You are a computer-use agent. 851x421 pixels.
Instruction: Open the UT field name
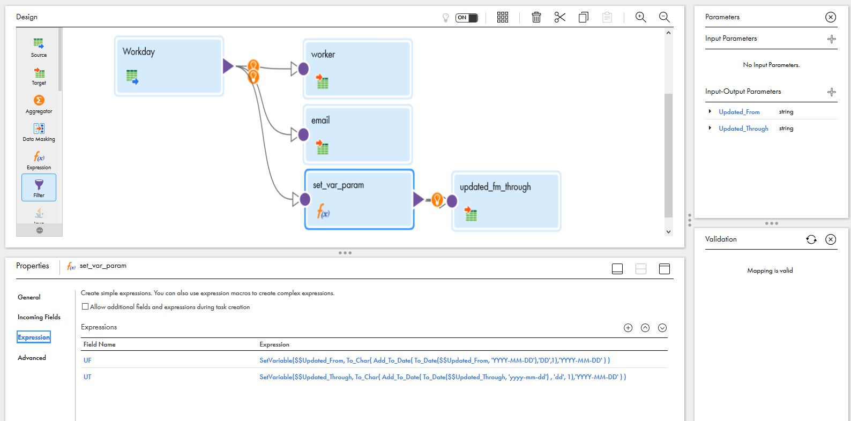coord(87,377)
